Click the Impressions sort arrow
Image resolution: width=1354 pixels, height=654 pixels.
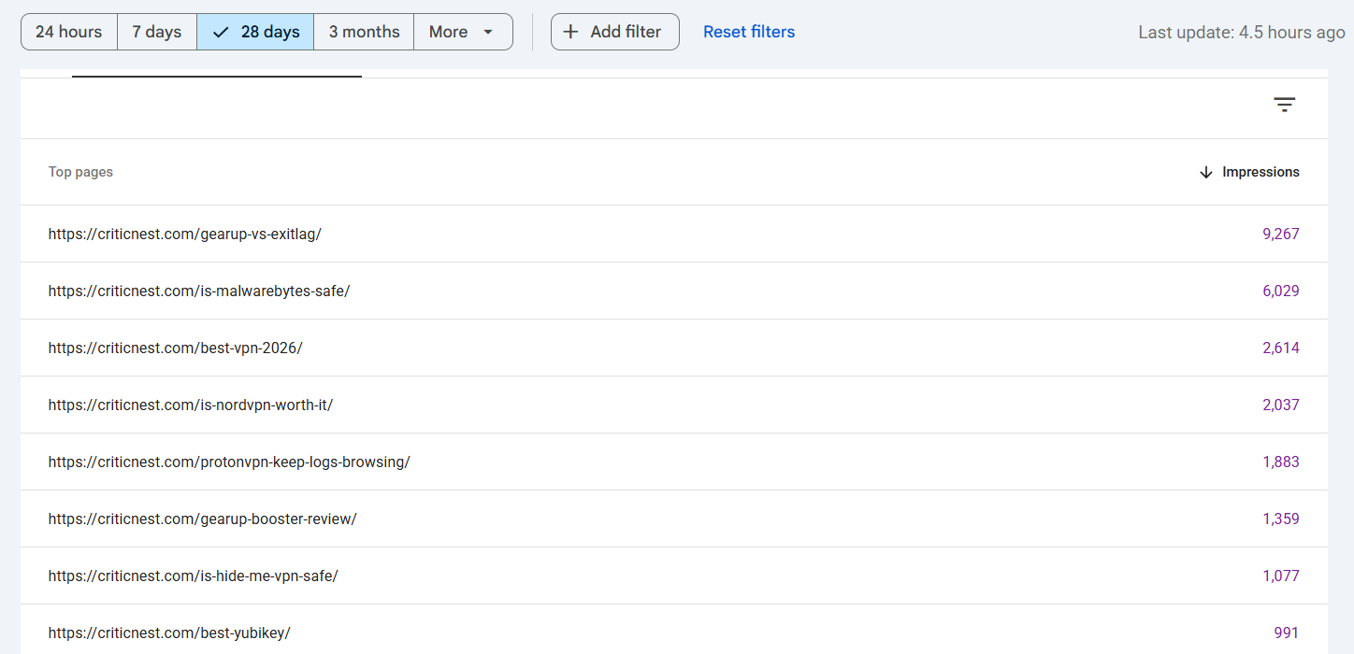(x=1206, y=172)
